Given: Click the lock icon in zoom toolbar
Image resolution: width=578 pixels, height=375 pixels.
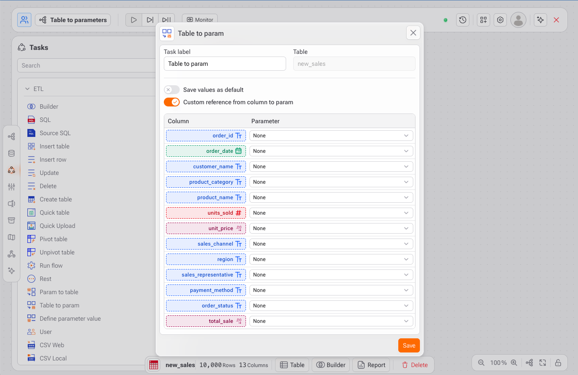Looking at the screenshot, I should [558, 363].
